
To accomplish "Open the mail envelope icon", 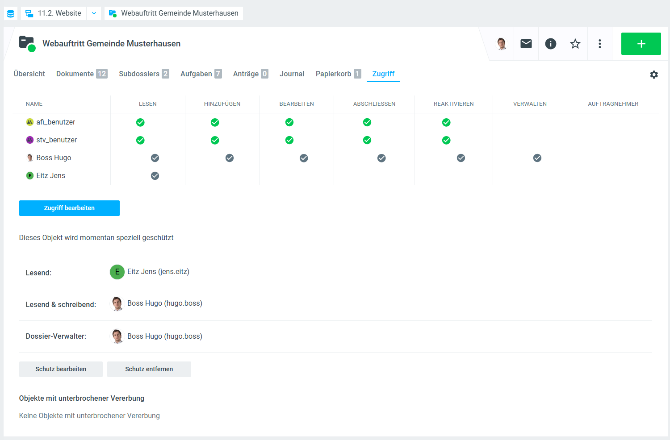I will pyautogui.click(x=526, y=44).
